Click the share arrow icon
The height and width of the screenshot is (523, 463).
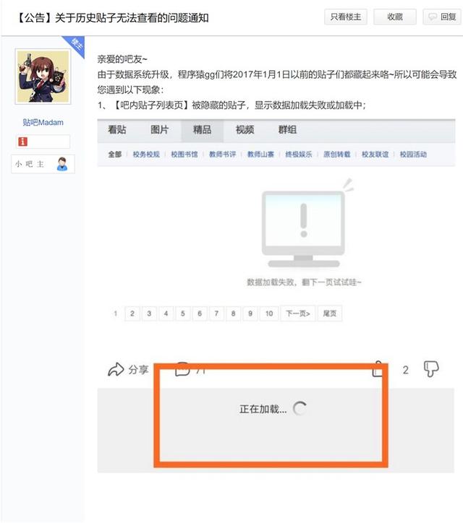116,369
